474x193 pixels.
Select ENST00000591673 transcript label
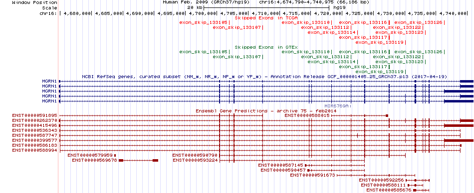(x=312, y=175)
